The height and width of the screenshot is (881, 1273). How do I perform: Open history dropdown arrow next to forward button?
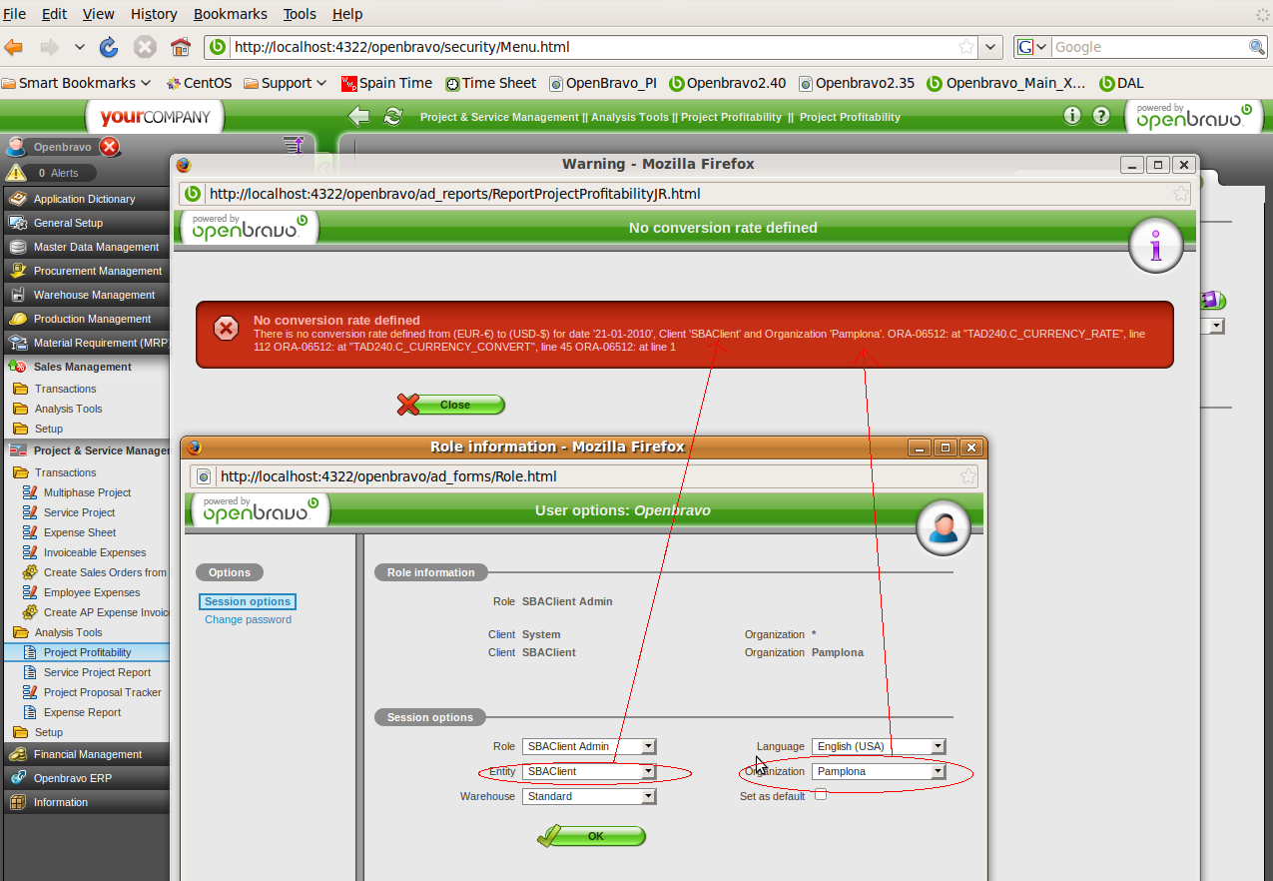80,47
